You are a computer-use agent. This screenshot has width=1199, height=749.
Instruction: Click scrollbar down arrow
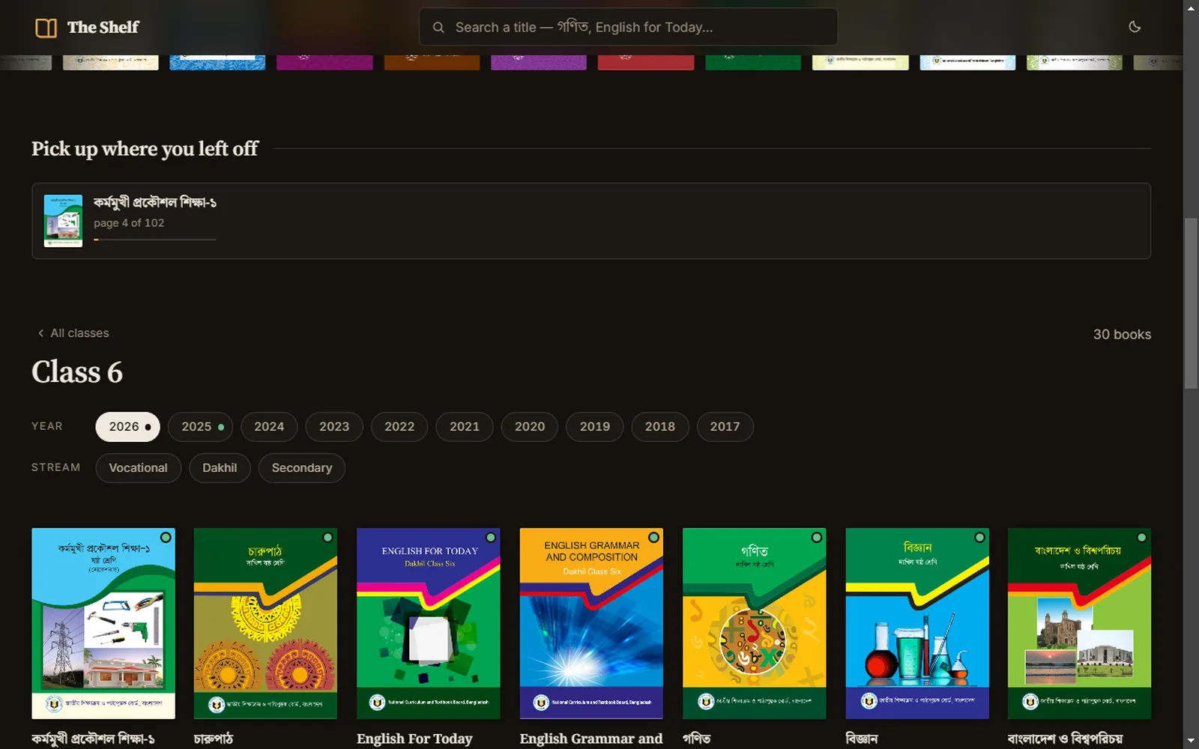1191,742
